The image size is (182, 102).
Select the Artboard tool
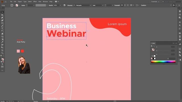tap(2, 50)
